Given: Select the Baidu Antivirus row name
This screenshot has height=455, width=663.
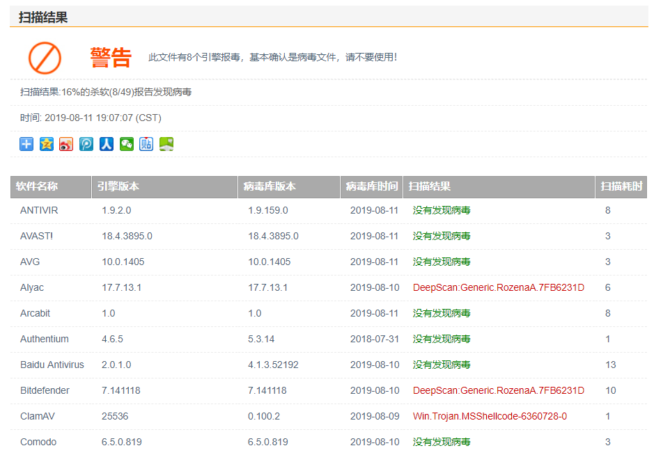Looking at the screenshot, I should (52, 365).
